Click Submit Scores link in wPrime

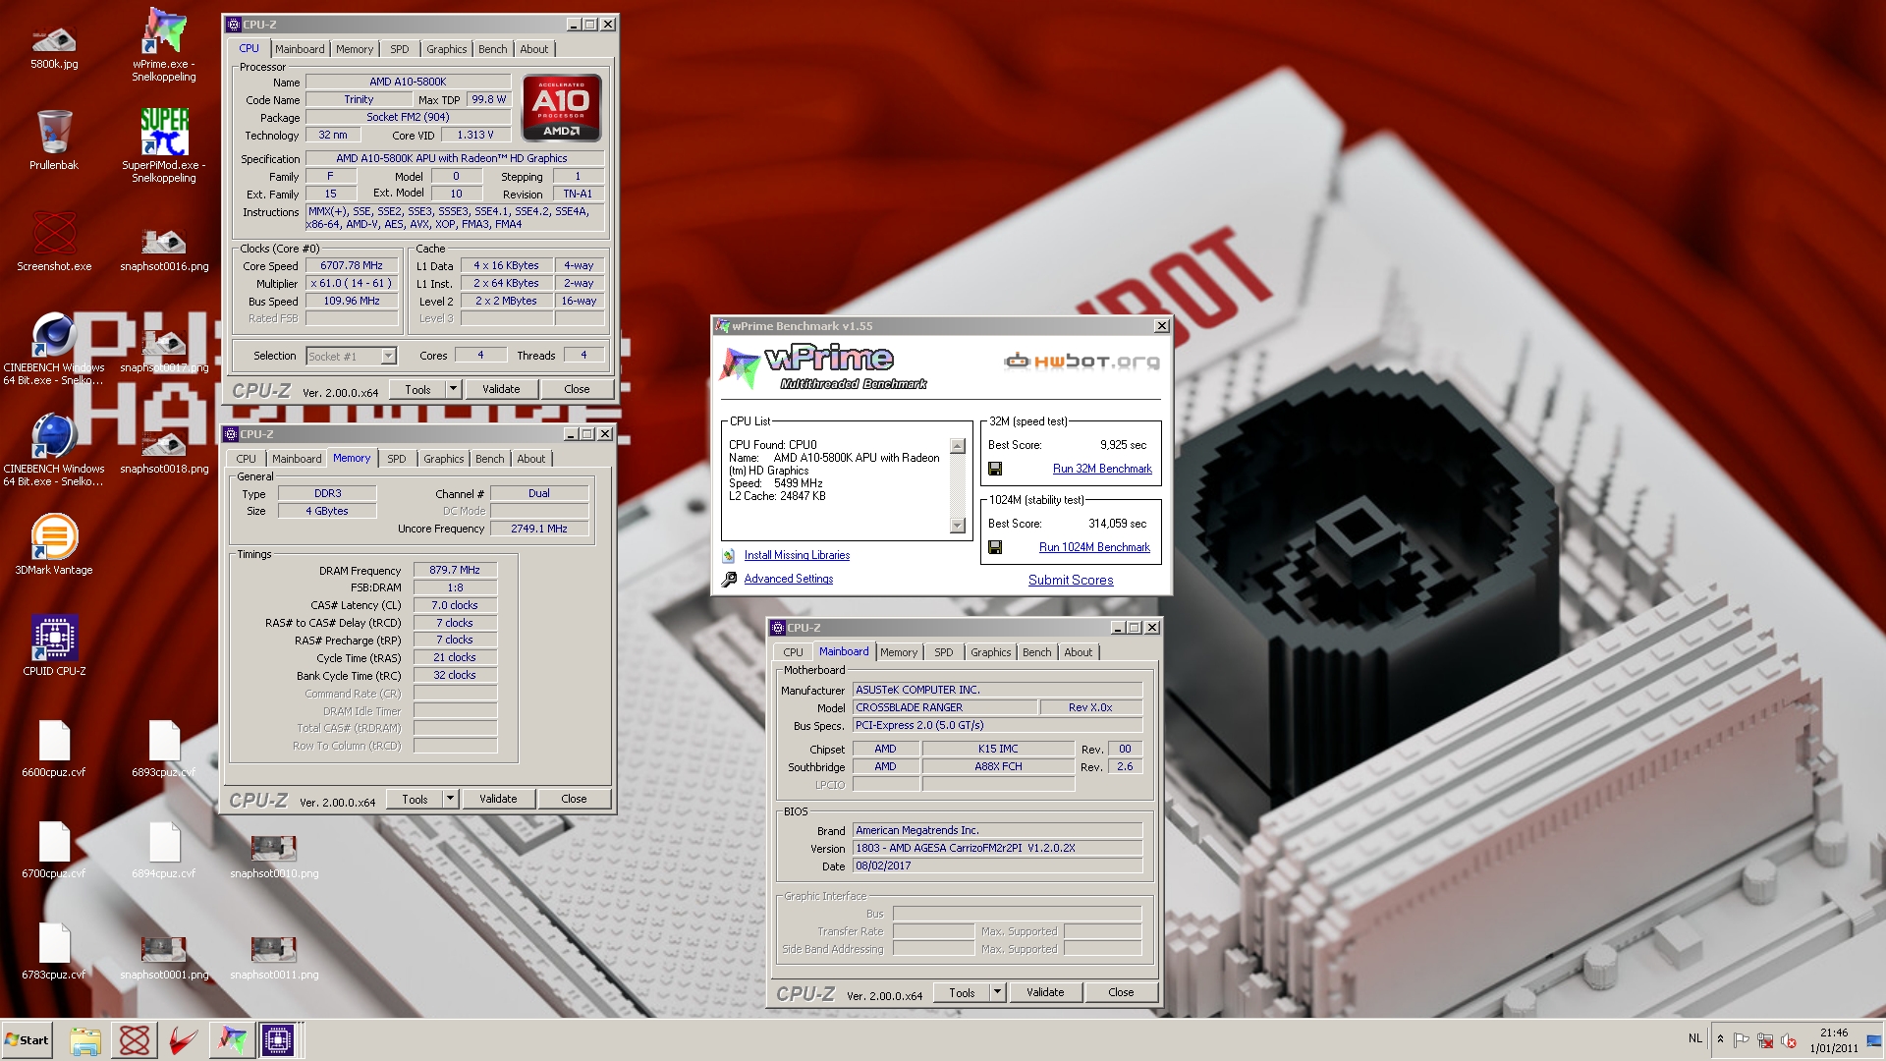[1071, 581]
